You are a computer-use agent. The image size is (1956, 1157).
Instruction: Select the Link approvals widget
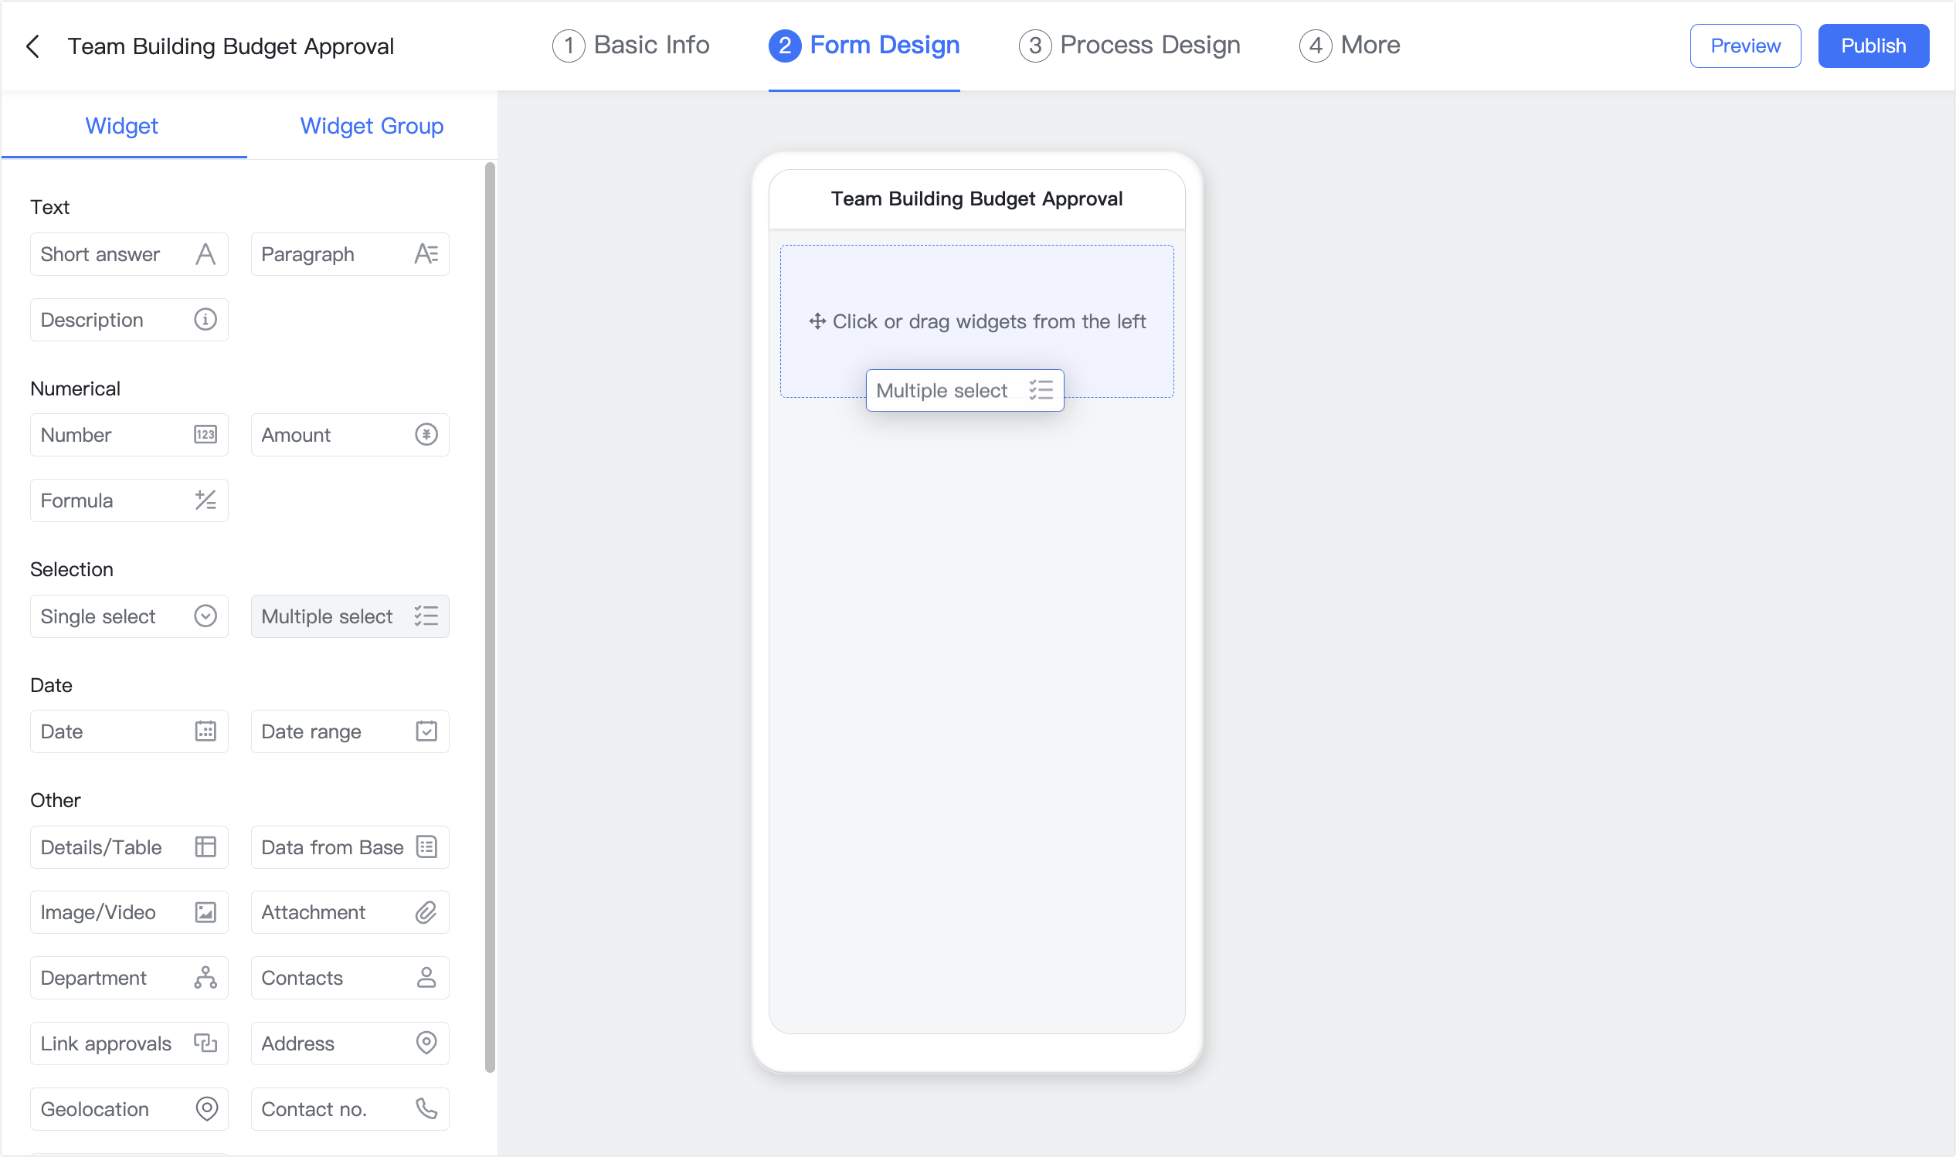pyautogui.click(x=129, y=1043)
